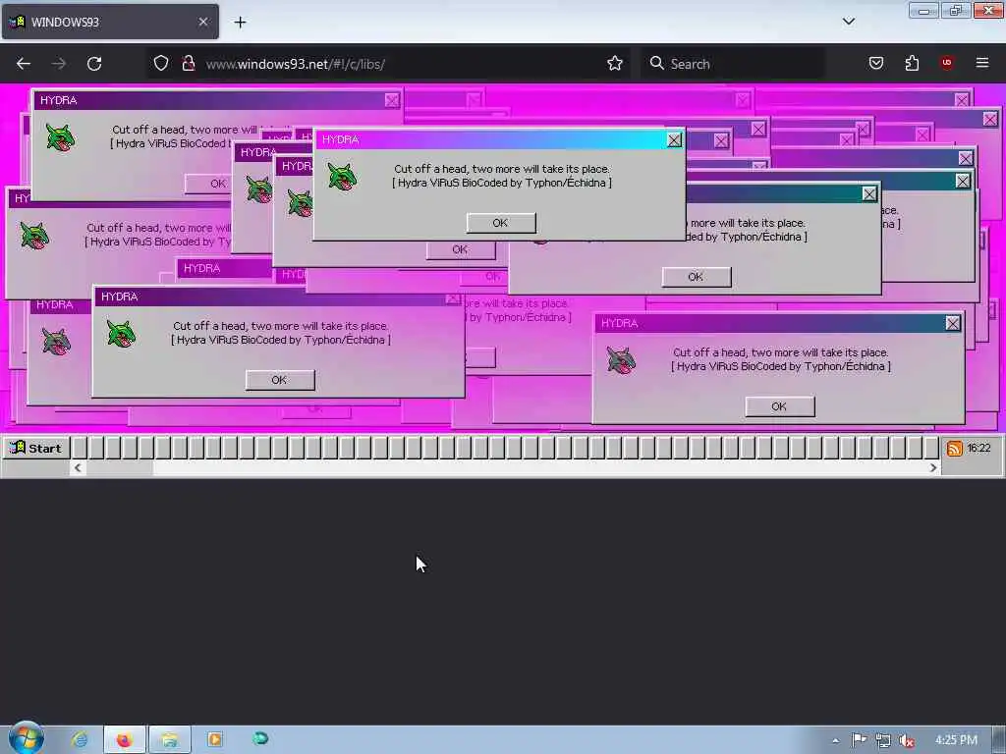Select the WINDOWS93 browser tab
The width and height of the screenshot is (1006, 754).
110,22
